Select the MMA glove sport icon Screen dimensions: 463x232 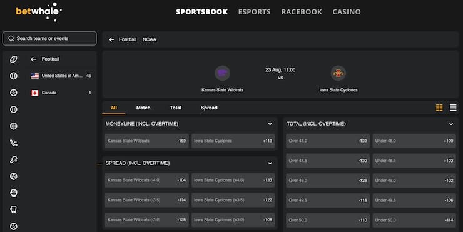tap(14, 193)
